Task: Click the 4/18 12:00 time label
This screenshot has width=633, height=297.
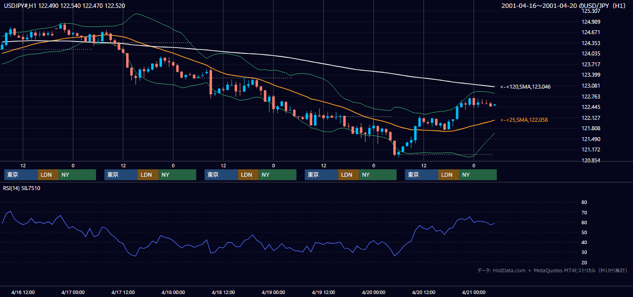Action: (223, 292)
